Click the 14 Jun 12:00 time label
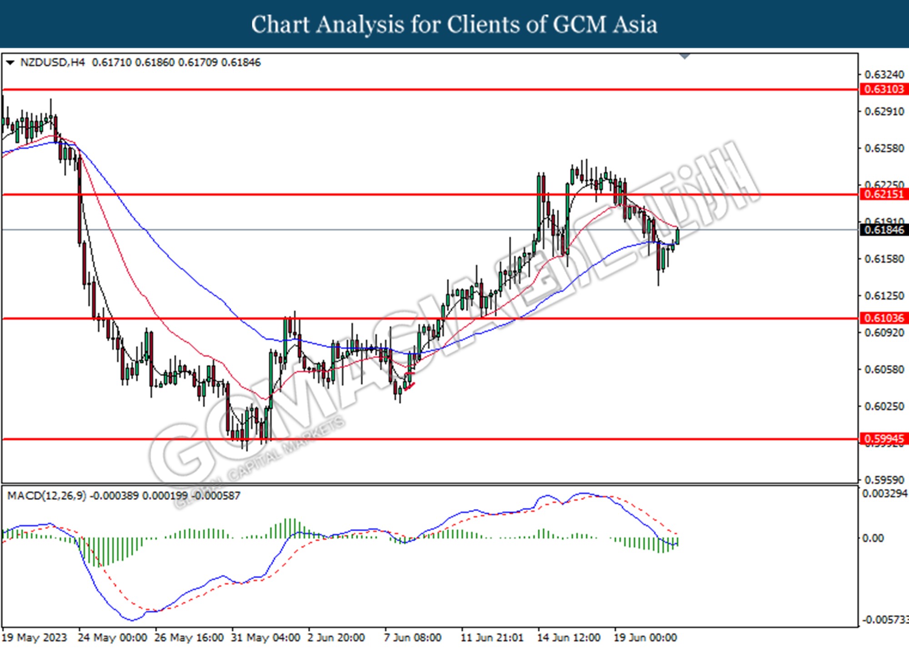The image size is (909, 649). tap(569, 638)
